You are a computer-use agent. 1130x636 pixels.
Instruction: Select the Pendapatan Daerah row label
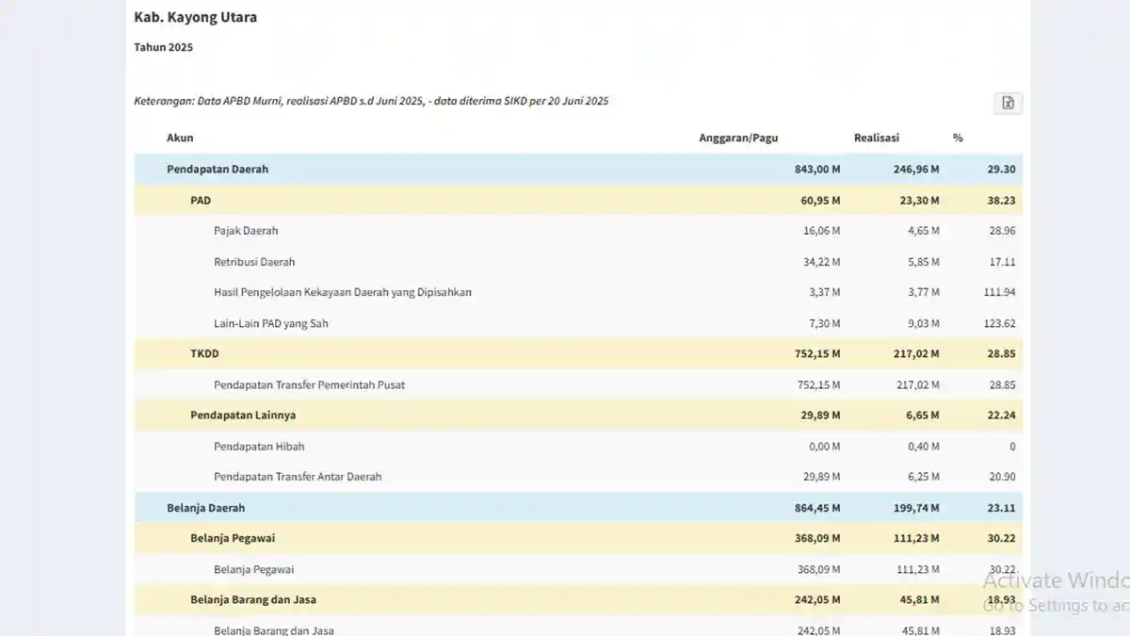pyautogui.click(x=218, y=170)
